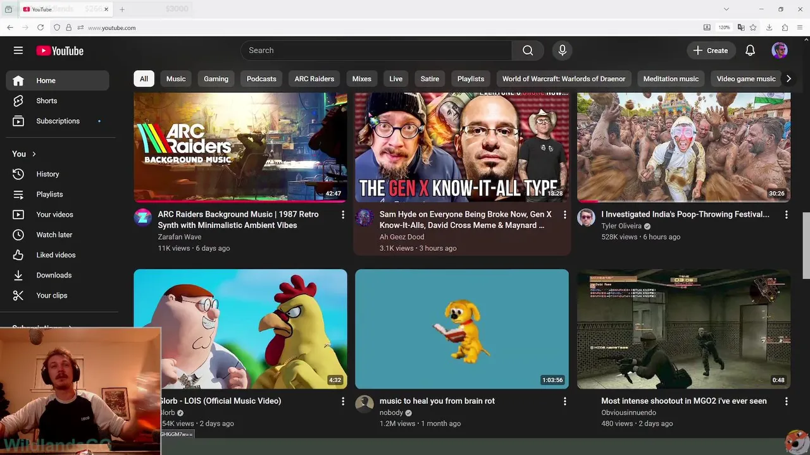Click the search magnifier button
This screenshot has width=810, height=455.
(528, 51)
